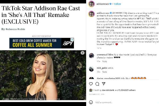Close the coffee maker advertisement
Screen dimensions: 159x106
point(72,40)
